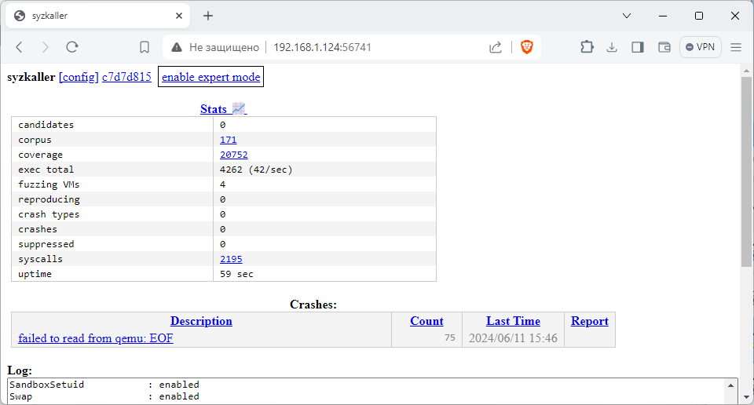This screenshot has width=754, height=405.
Task: Open the not-secure warning icon in address bar
Action: point(177,47)
